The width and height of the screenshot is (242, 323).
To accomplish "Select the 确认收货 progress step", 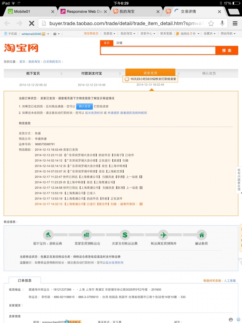I will pyautogui.click(x=209, y=73).
